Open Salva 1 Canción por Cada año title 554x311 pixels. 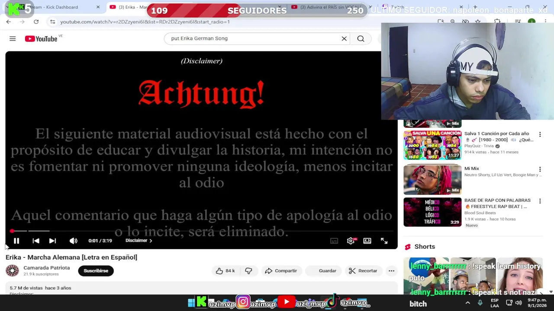point(499,136)
